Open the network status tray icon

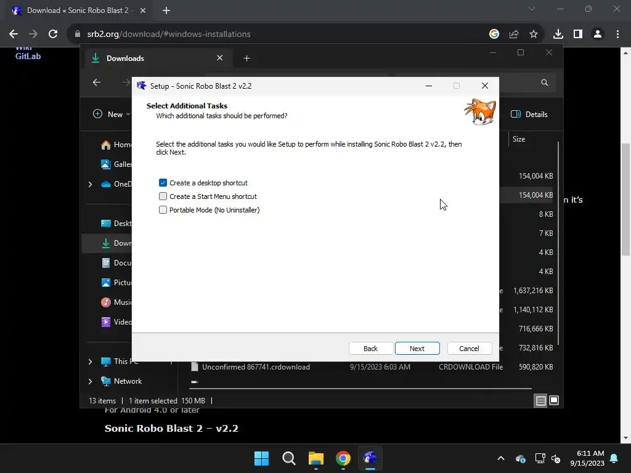[540, 458]
